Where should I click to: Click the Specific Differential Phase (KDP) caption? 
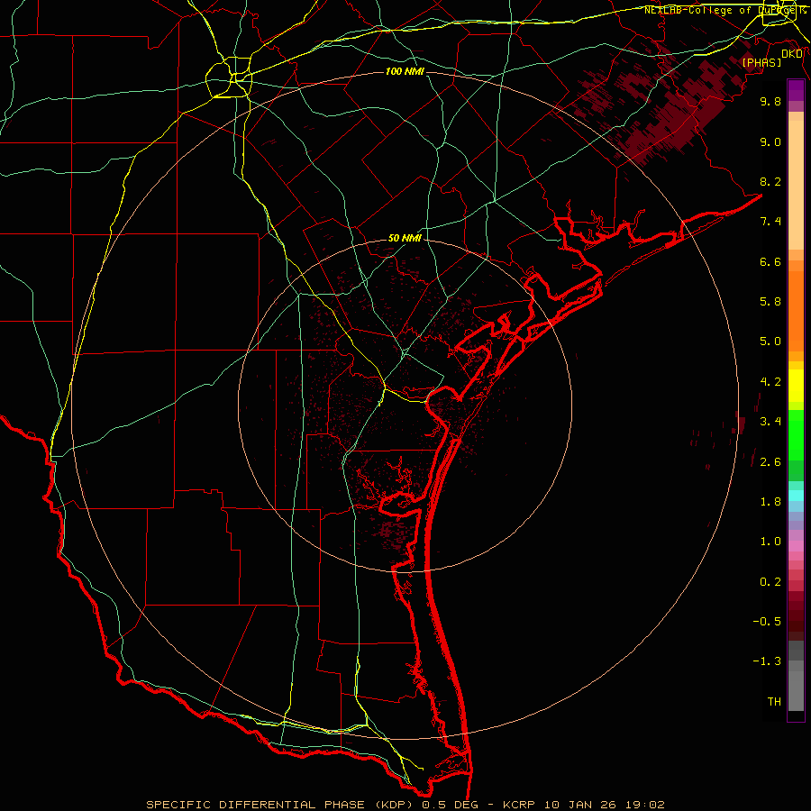point(280,805)
